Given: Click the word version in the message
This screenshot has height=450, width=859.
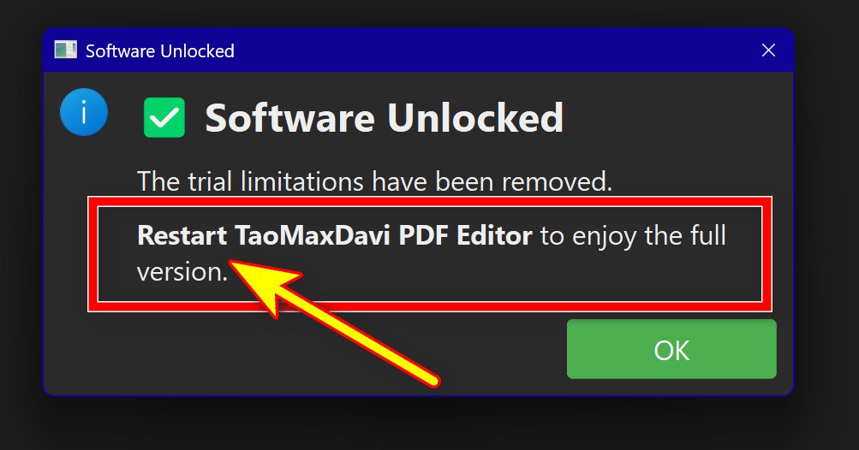Looking at the screenshot, I should pos(180,272).
